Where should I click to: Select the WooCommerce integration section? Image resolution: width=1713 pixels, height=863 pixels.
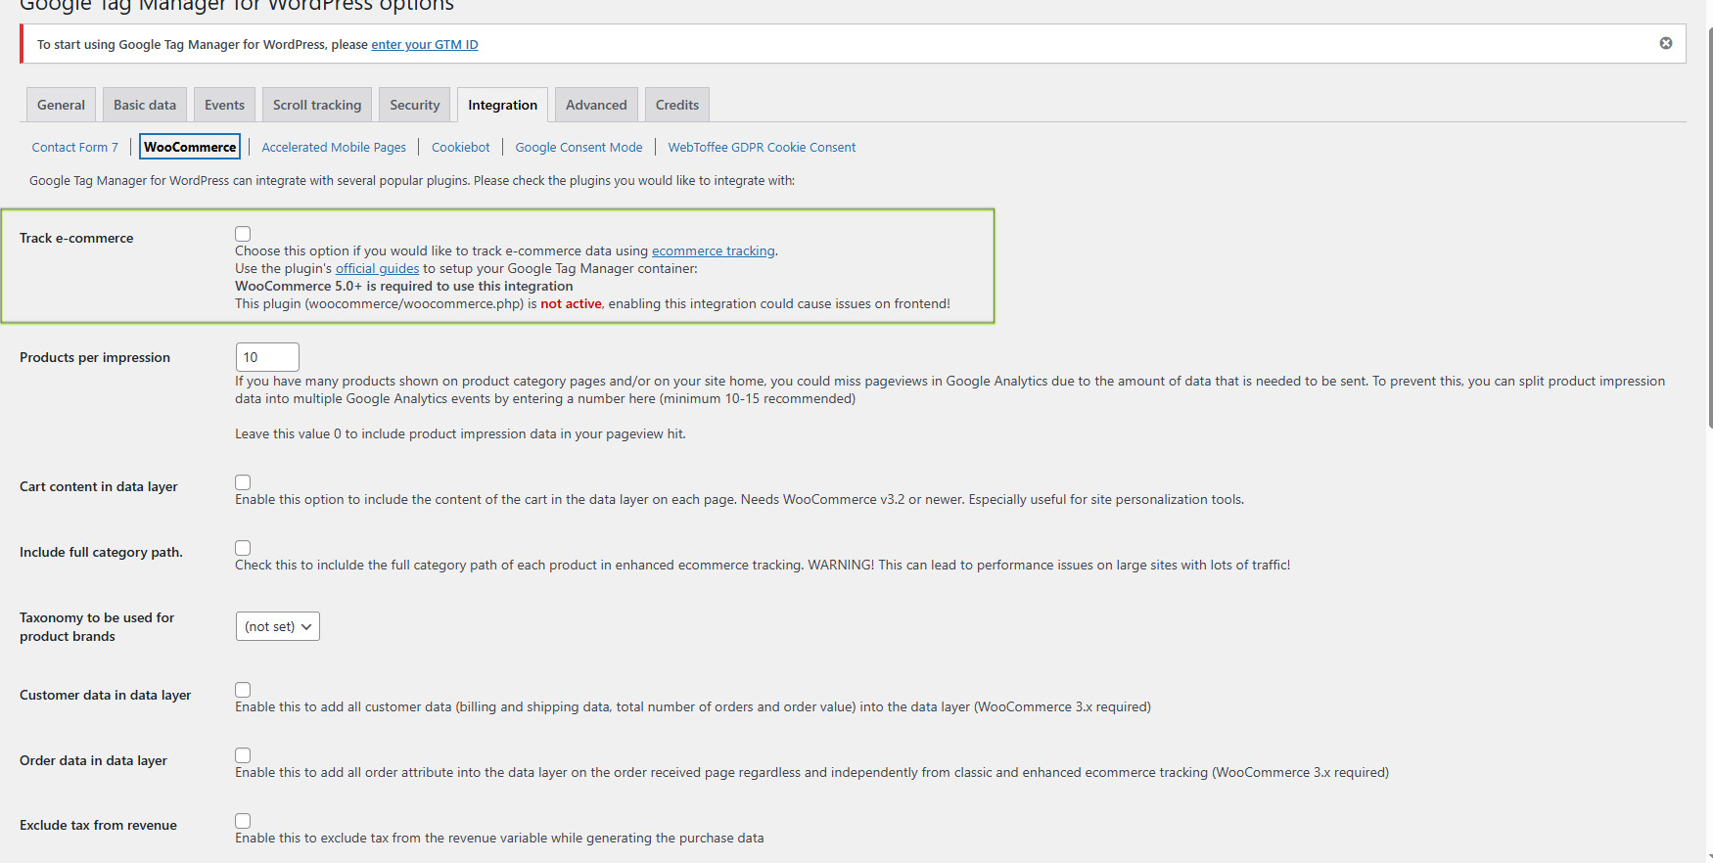pos(190,147)
